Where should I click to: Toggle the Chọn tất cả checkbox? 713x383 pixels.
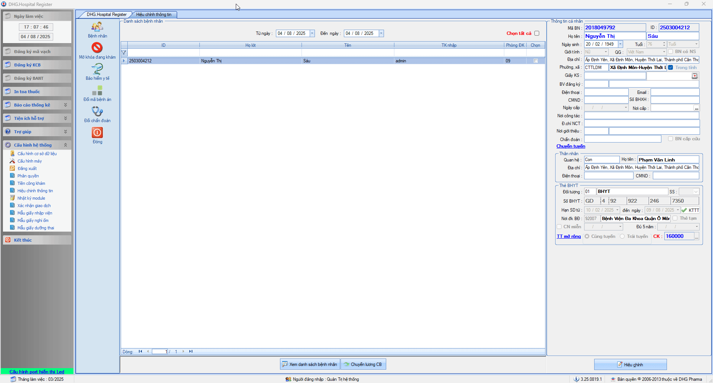(537, 33)
